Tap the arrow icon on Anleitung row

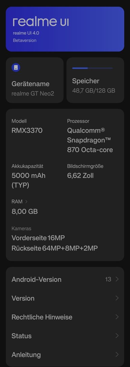[x=117, y=354]
